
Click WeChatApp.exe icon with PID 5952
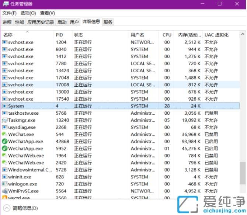click(x=4, y=149)
